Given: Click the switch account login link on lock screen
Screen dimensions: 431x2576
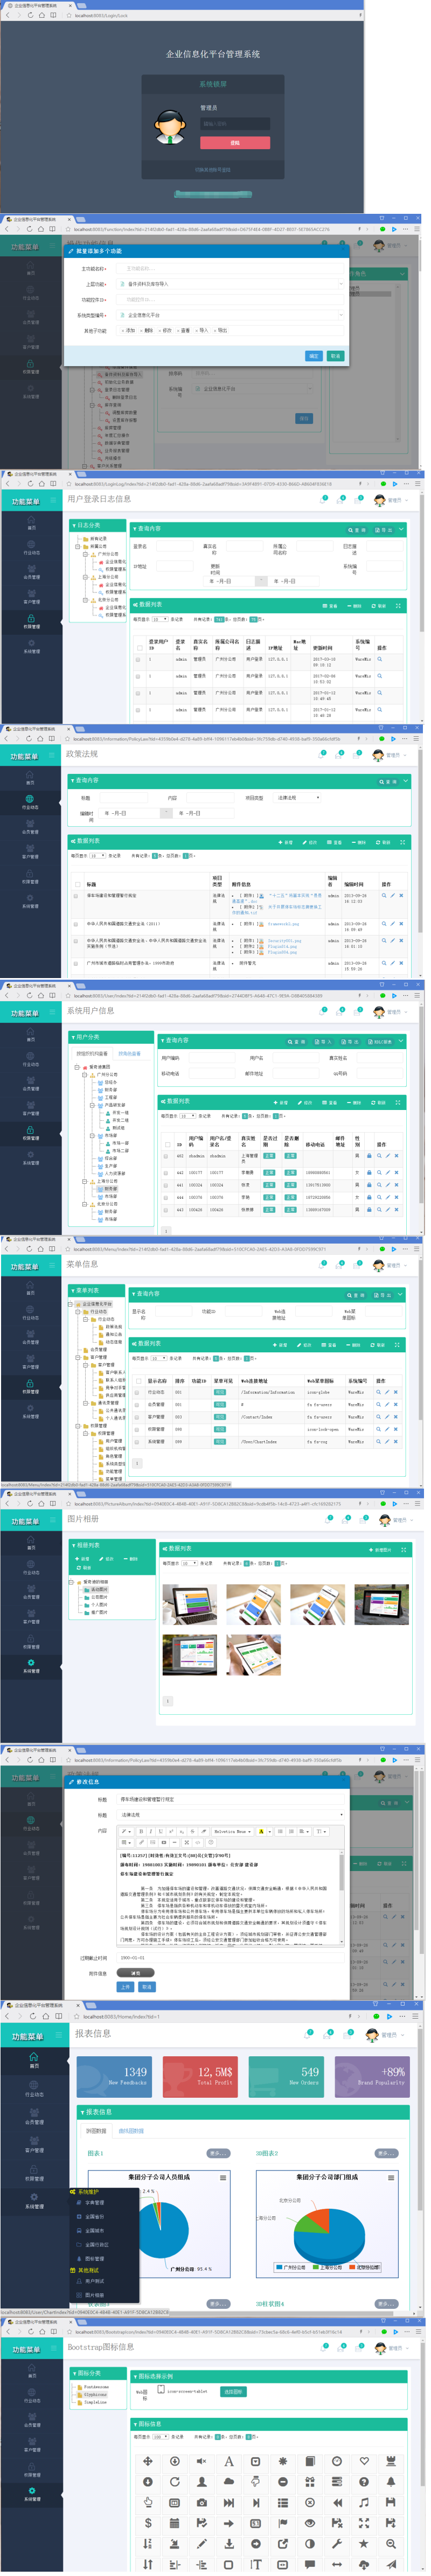Looking at the screenshot, I should (x=213, y=169).
